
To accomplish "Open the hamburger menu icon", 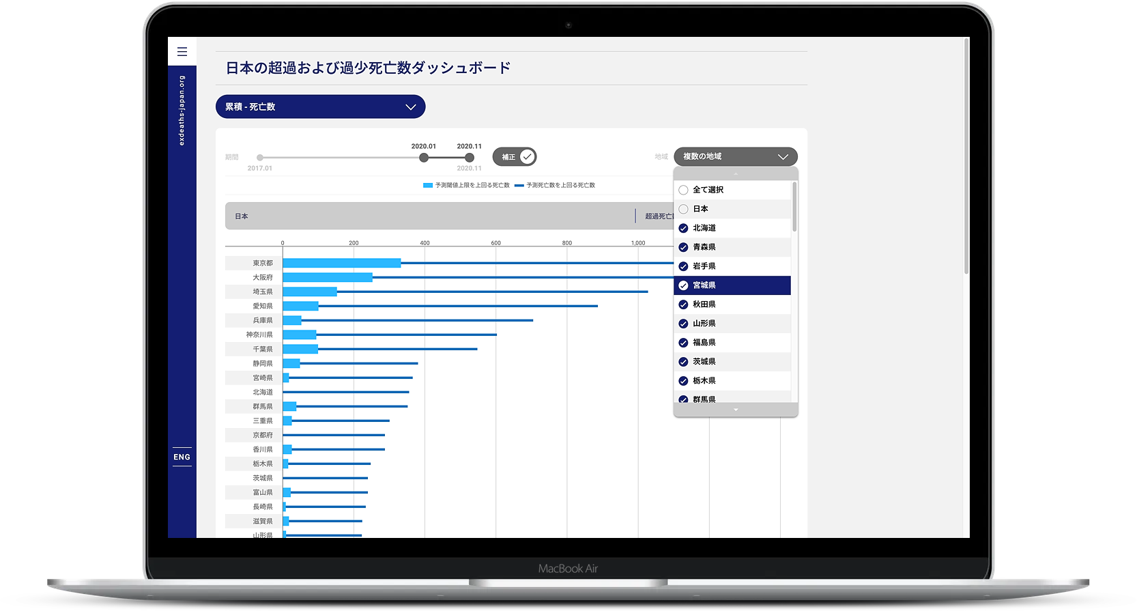I will coord(182,51).
